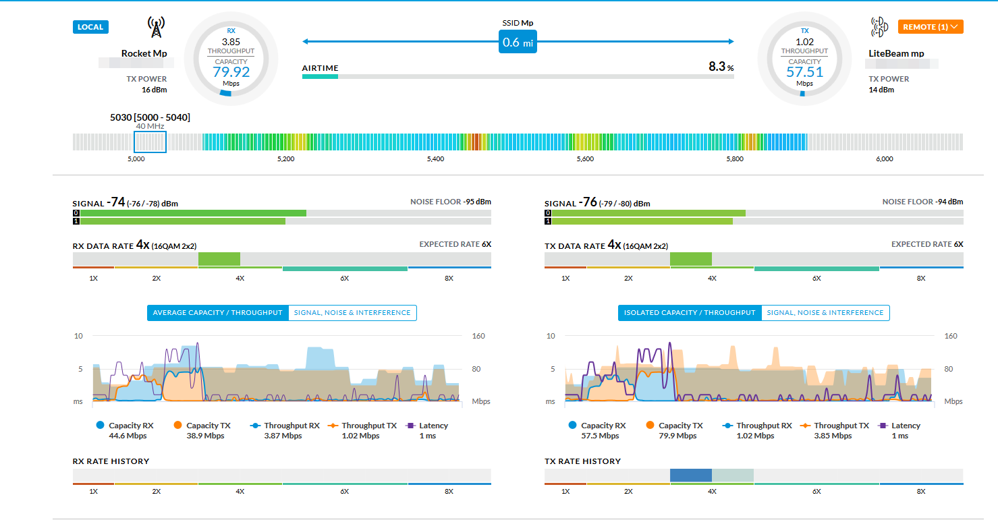This screenshot has width=998, height=520.
Task: Open left Signal, Noise & Interference tab
Action: click(352, 313)
